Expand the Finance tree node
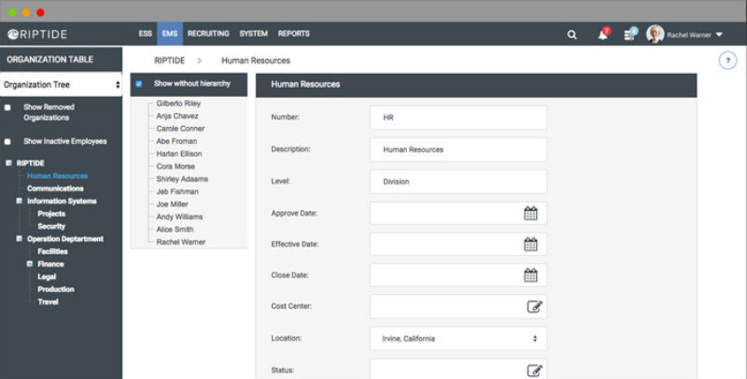 coord(30,264)
